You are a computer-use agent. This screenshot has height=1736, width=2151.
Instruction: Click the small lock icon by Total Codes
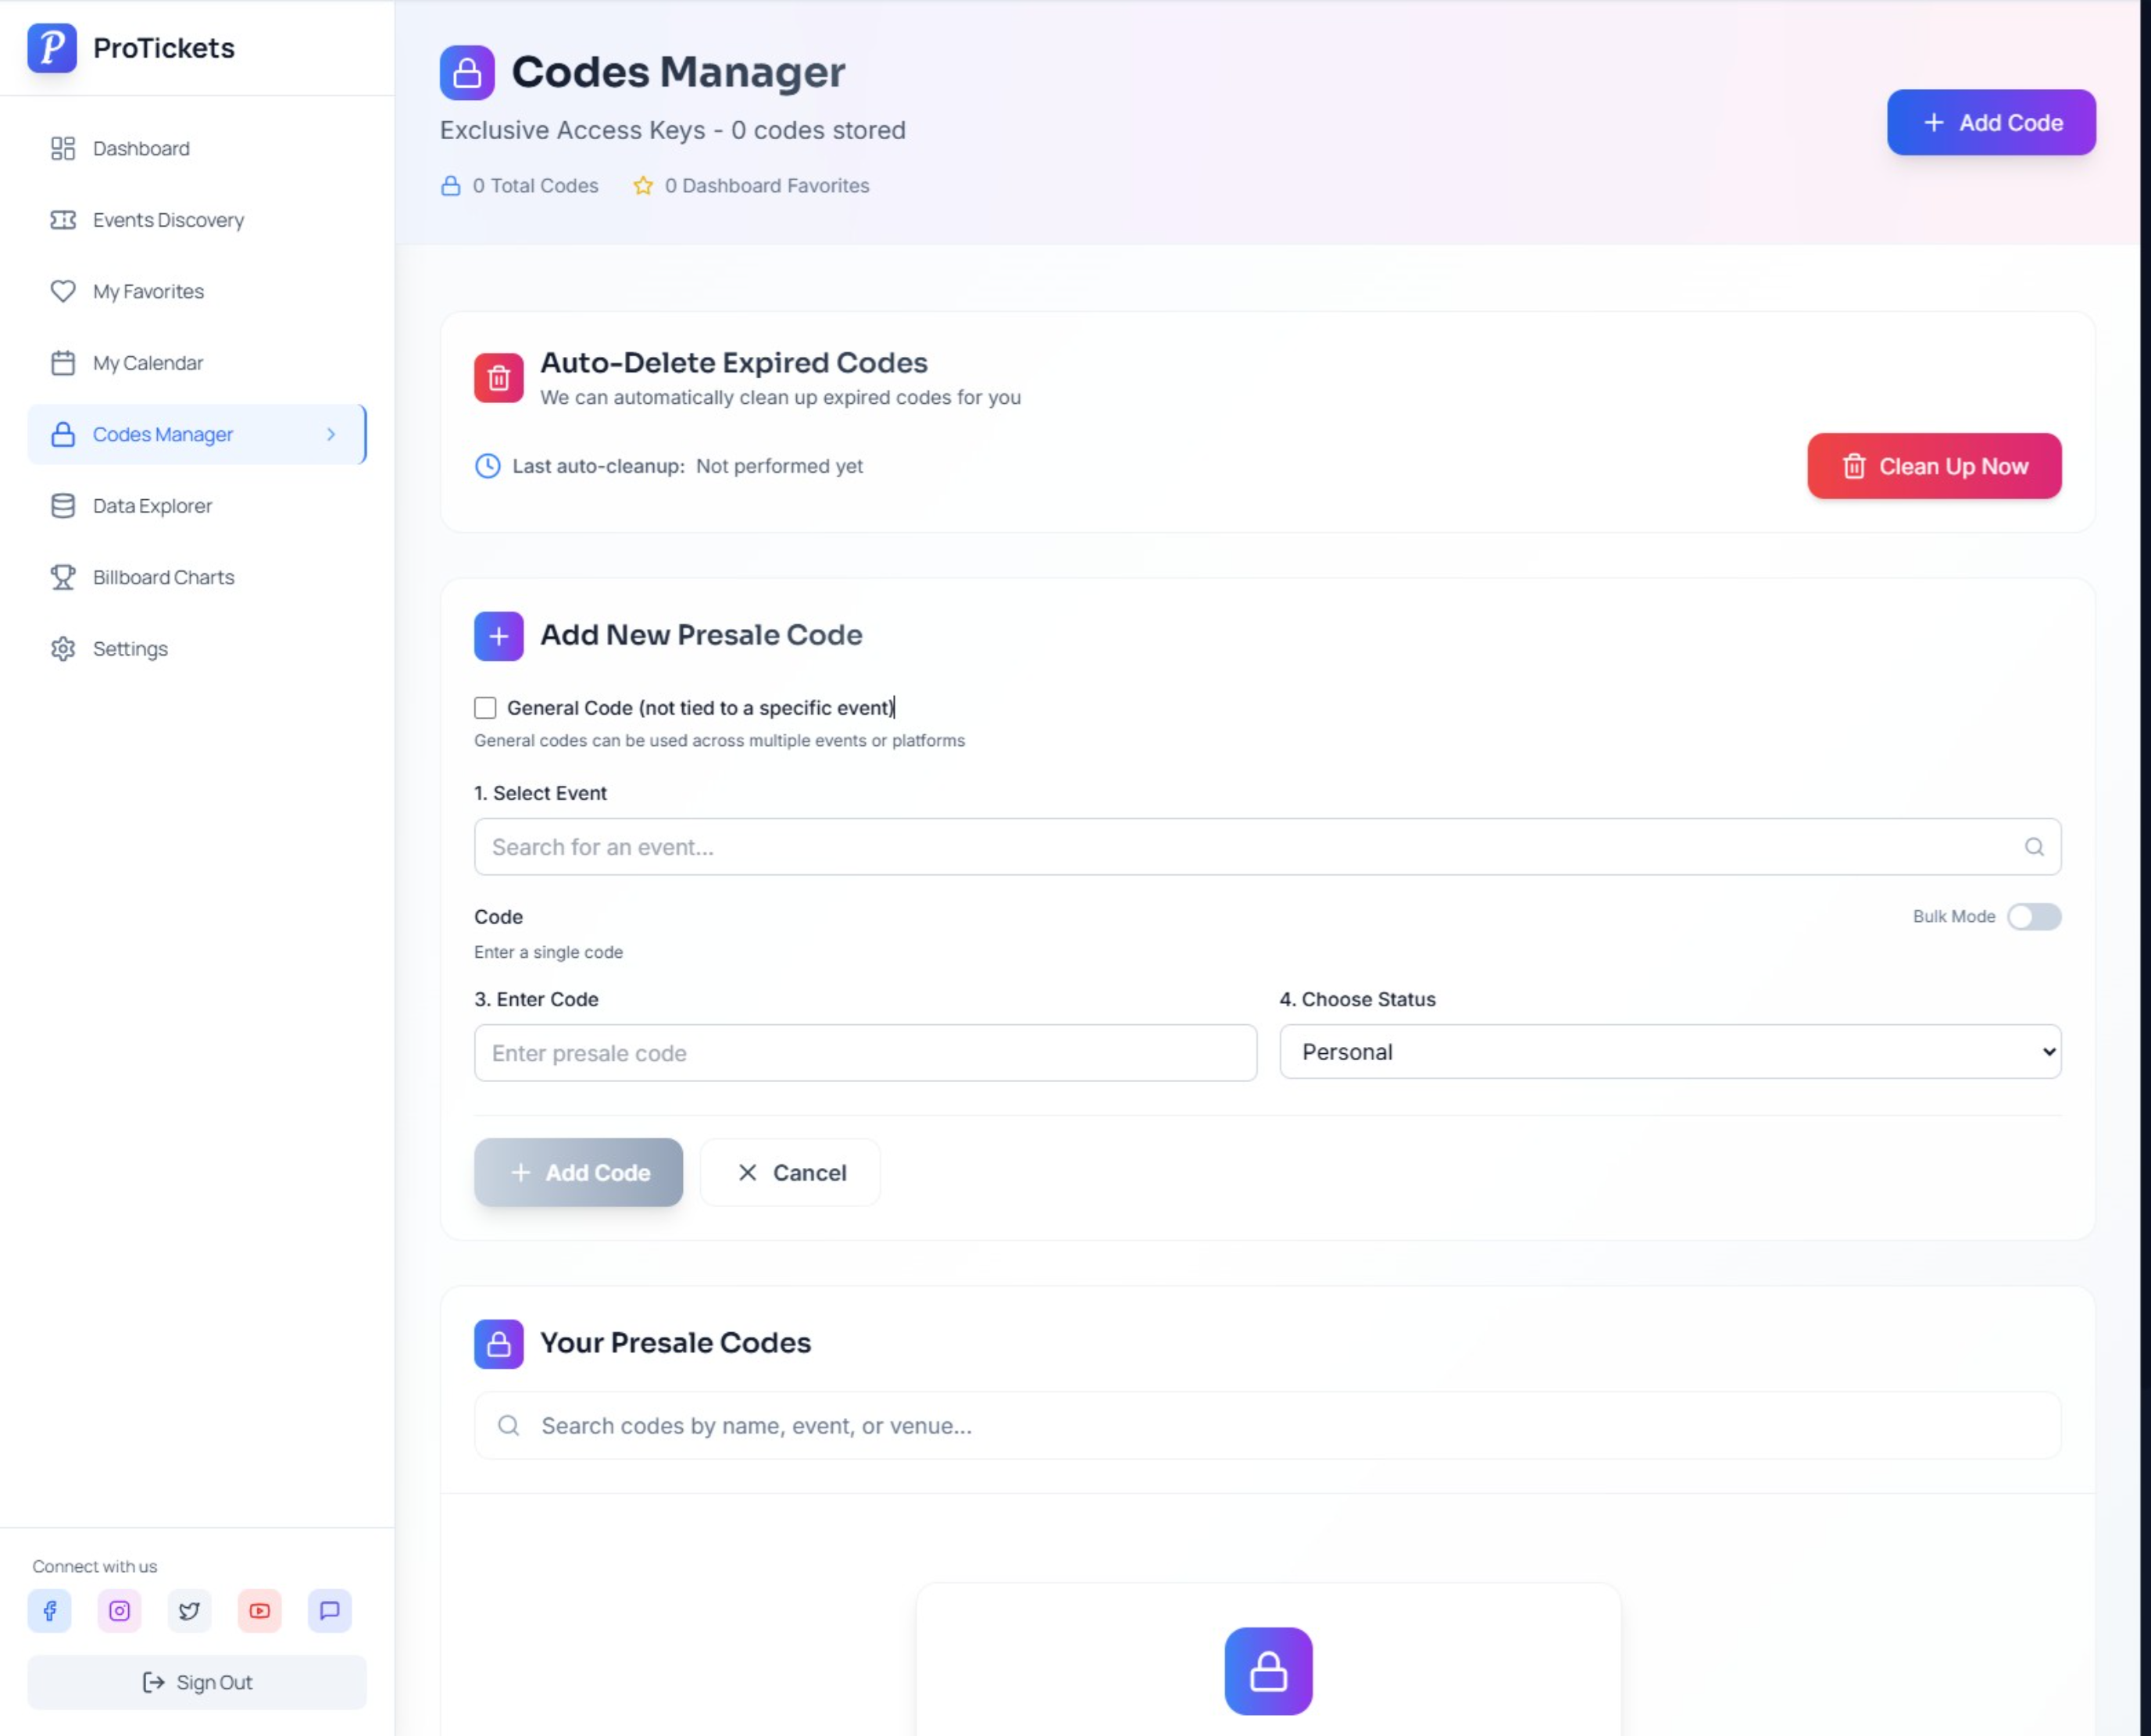(x=451, y=186)
